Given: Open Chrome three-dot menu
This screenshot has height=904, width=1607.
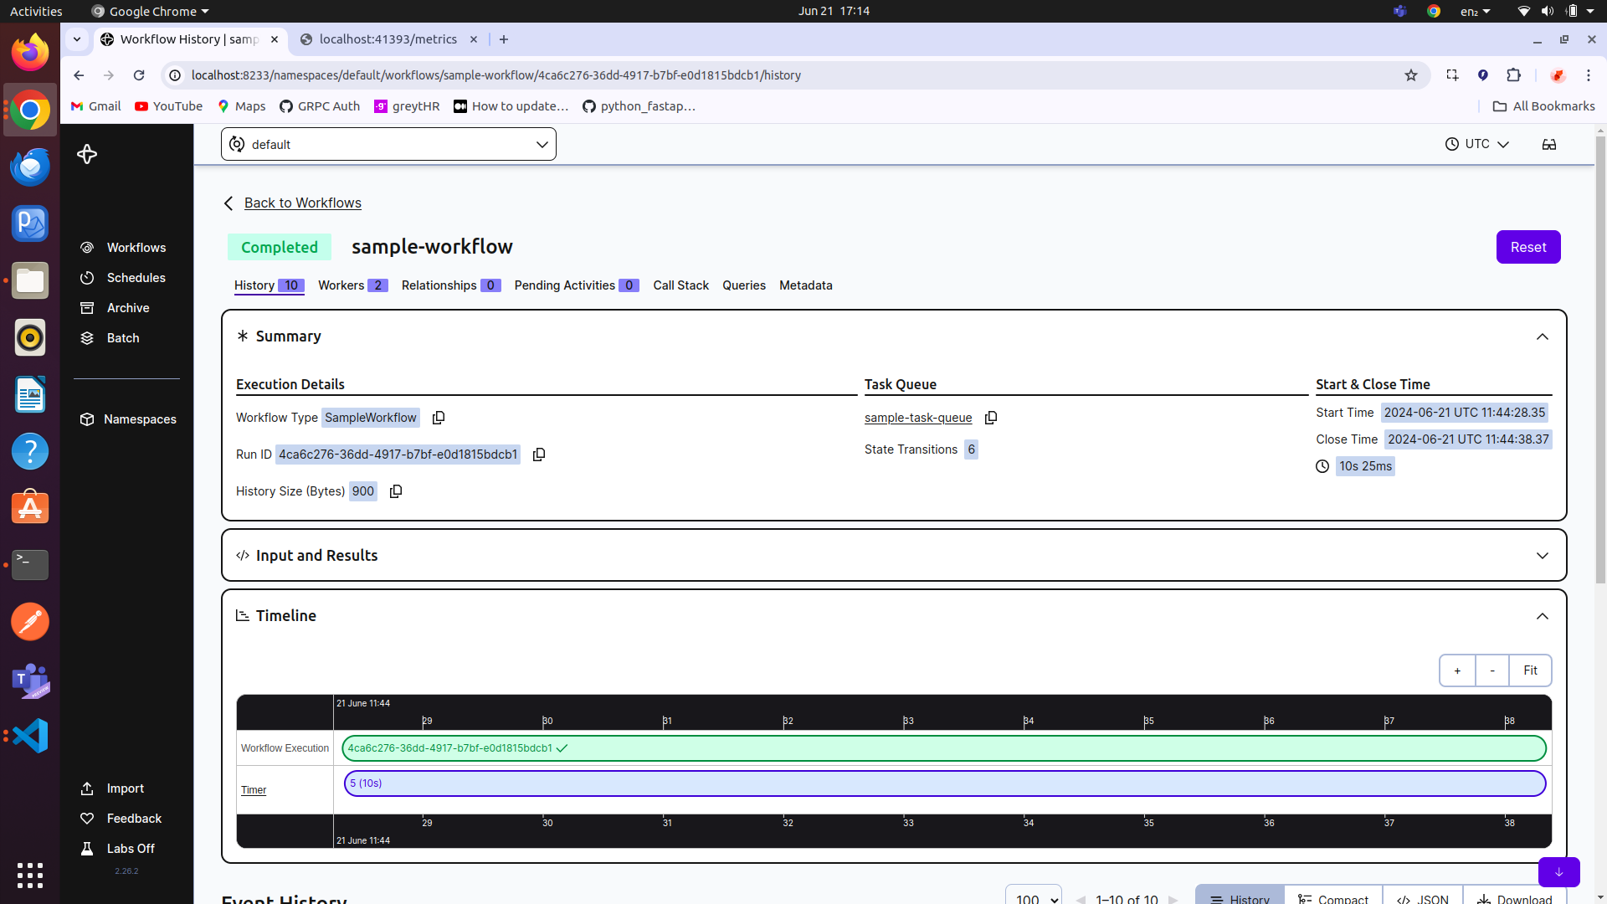Looking at the screenshot, I should 1589,75.
